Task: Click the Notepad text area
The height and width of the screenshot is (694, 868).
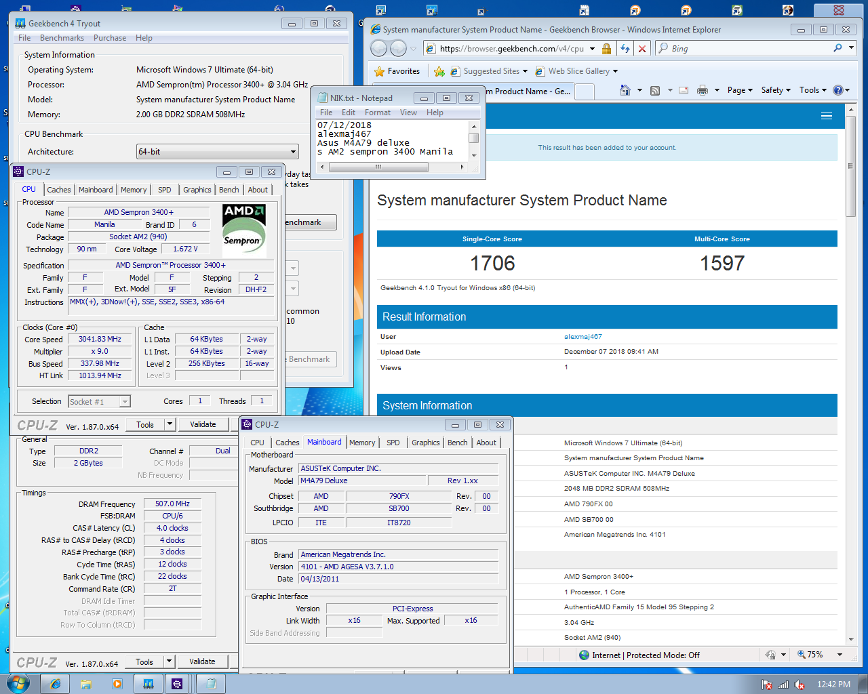Action: click(x=392, y=140)
